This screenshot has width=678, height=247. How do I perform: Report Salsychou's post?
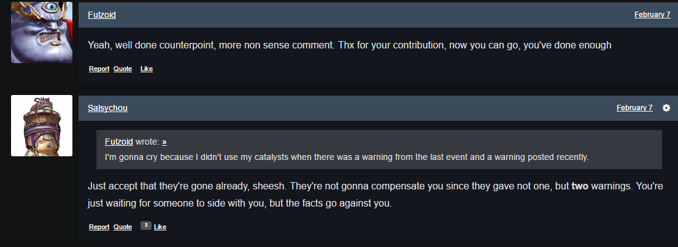coord(99,227)
